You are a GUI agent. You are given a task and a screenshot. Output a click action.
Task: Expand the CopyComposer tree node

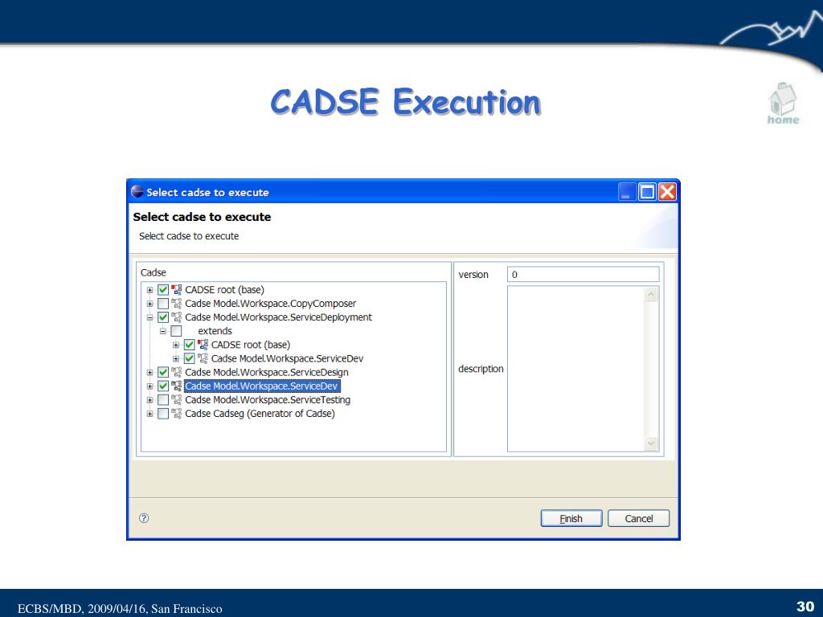149,304
